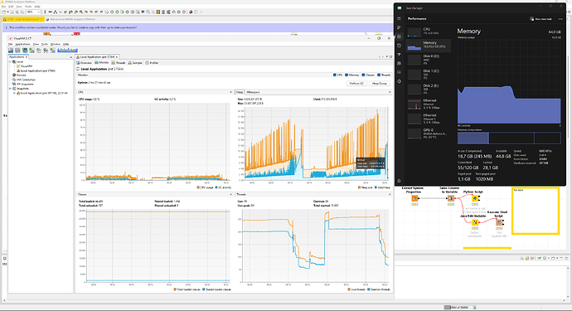Click the Heap Dump button
Screen dimensions: 572x311
pos(380,83)
